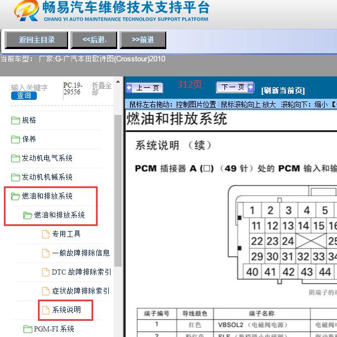Click the [刷新当前页] link
This screenshot has width=337, height=337.
click(x=283, y=90)
